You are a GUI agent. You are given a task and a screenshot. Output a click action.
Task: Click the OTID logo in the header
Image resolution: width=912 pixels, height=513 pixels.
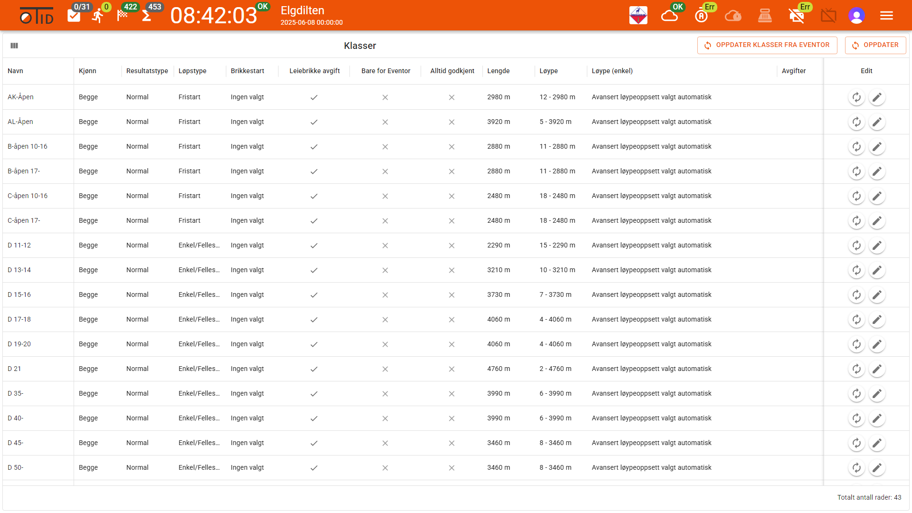(x=37, y=16)
